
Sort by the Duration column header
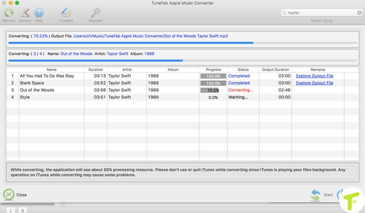(x=95, y=70)
